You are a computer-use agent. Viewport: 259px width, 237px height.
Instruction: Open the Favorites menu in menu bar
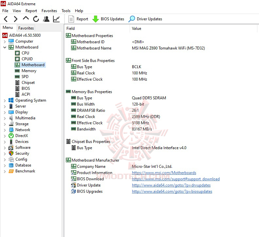[x=49, y=11]
